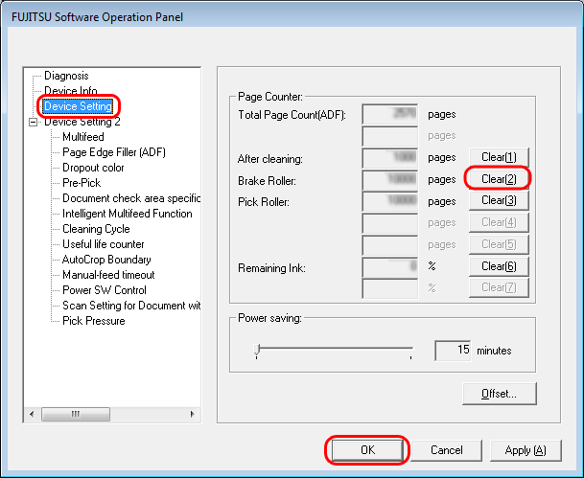The image size is (584, 478).
Task: Click the Cancel button
Action: [x=446, y=450]
